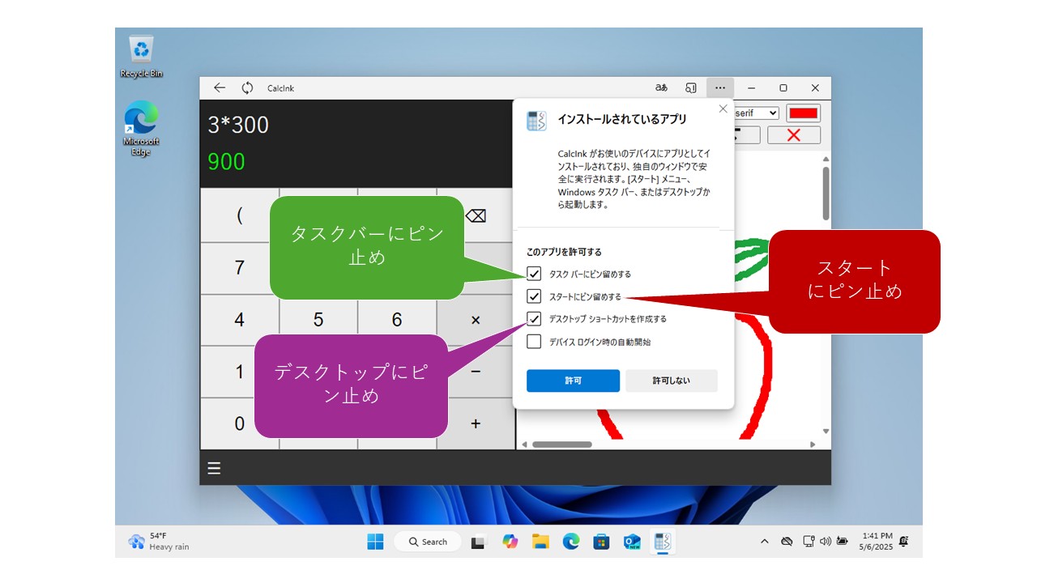
Task: Click the minus − key
Action: [x=476, y=372]
